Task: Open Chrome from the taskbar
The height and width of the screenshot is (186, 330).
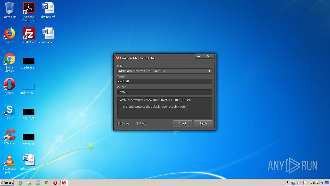Action: 47,183
